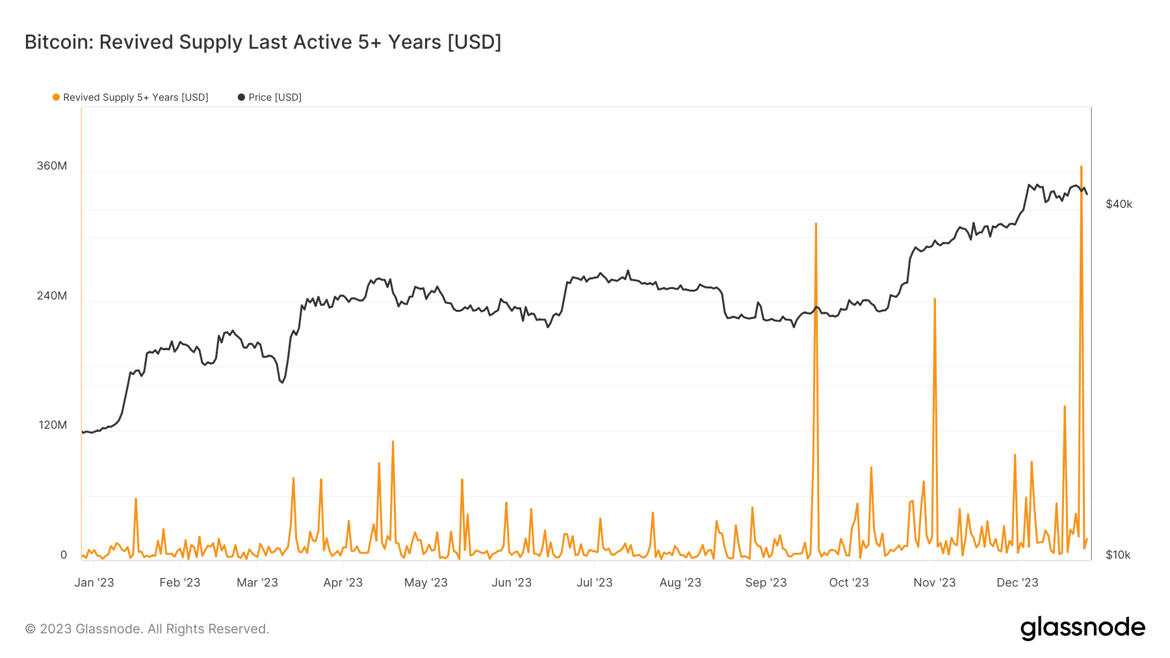Click the chart title text
The height and width of the screenshot is (658, 1170).
coord(263,42)
